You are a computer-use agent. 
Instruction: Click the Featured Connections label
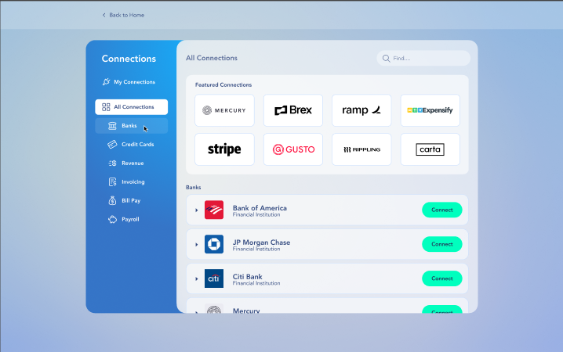click(223, 84)
